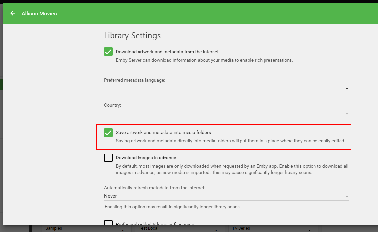Click the Download images in advance label
This screenshot has width=378, height=232.
pyautogui.click(x=146, y=158)
